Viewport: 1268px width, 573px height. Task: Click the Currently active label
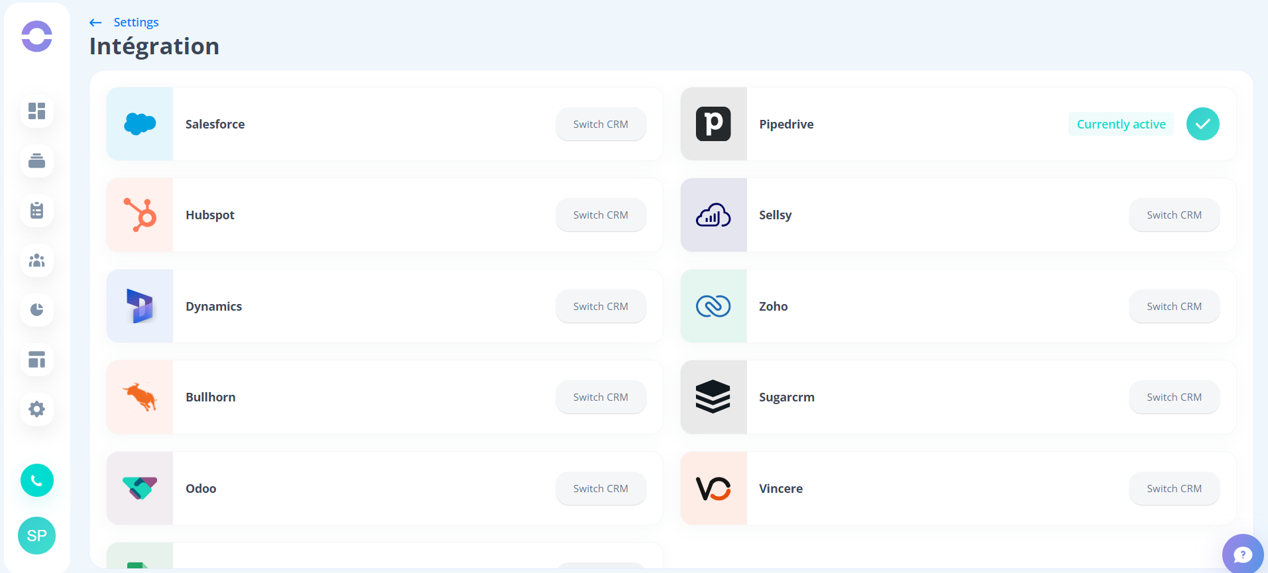pyautogui.click(x=1121, y=124)
